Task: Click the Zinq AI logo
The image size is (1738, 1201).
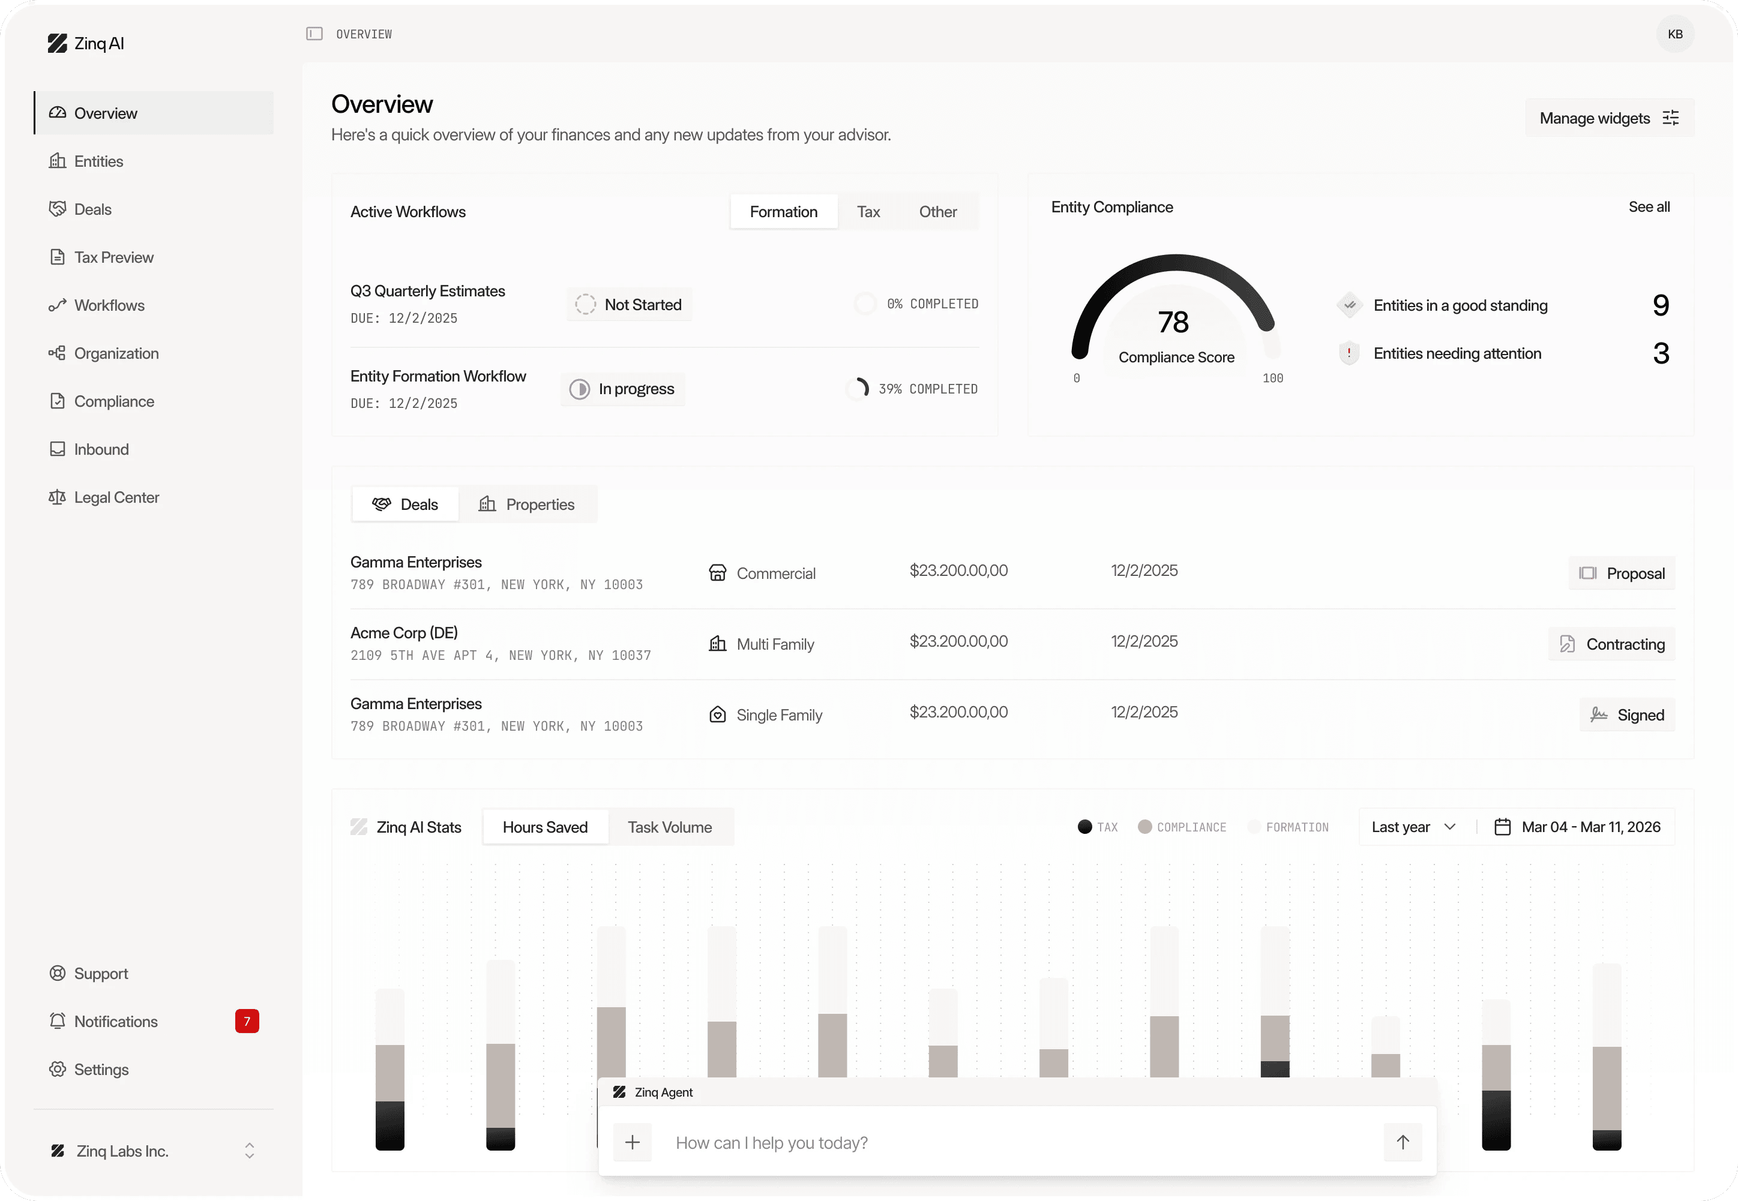Action: 86,44
